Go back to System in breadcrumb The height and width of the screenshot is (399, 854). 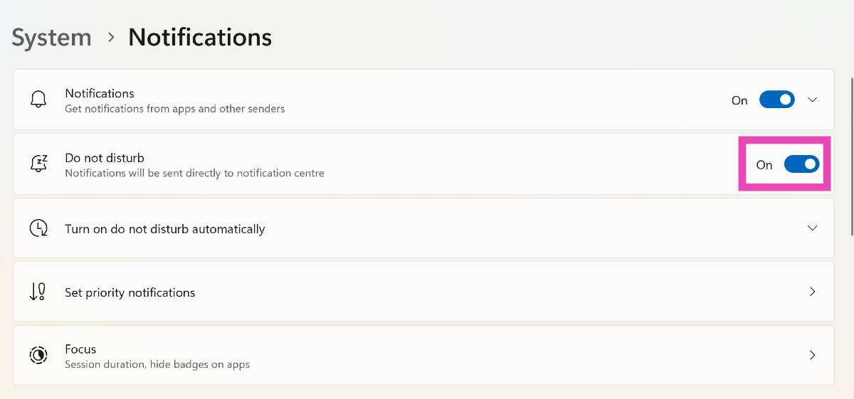click(51, 37)
